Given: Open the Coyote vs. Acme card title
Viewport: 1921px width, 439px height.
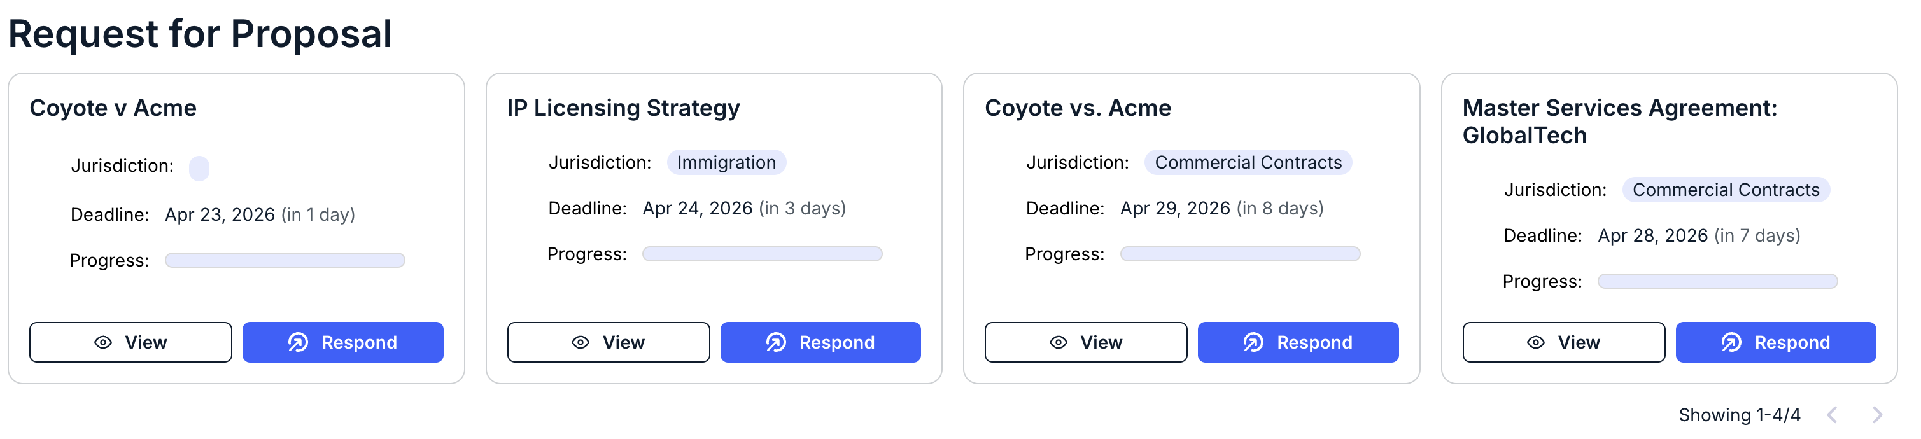Looking at the screenshot, I should pos(1078,108).
